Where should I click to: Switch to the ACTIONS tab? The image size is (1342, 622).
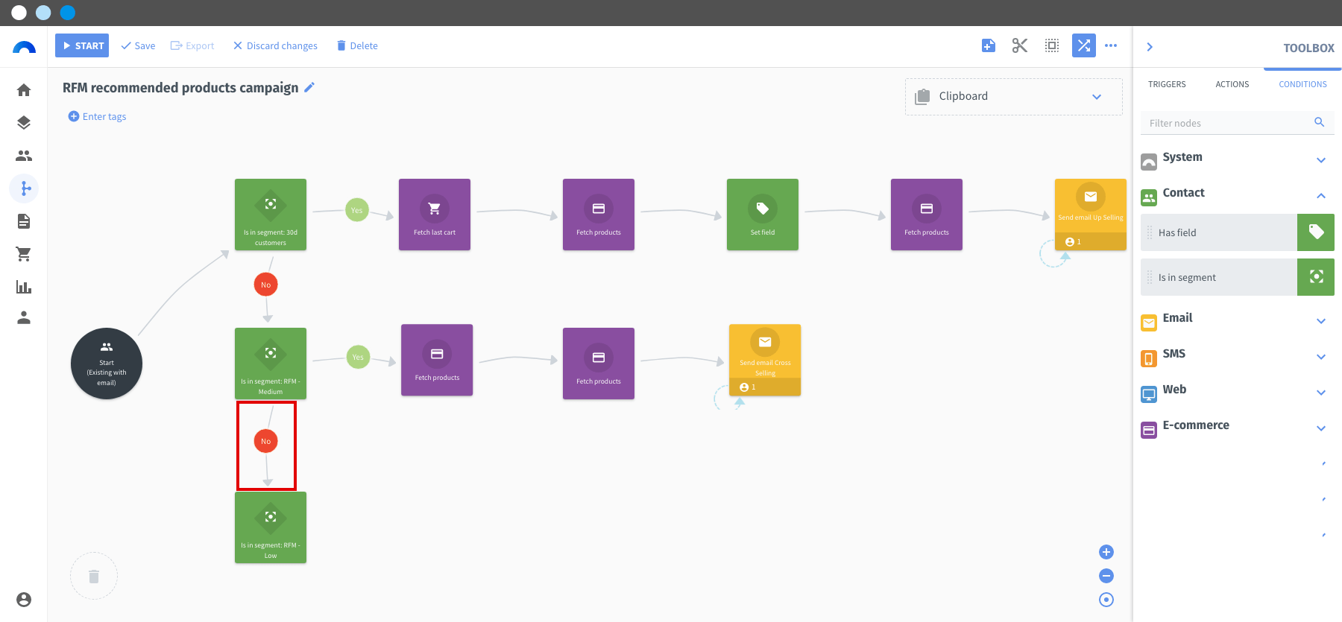[1232, 84]
